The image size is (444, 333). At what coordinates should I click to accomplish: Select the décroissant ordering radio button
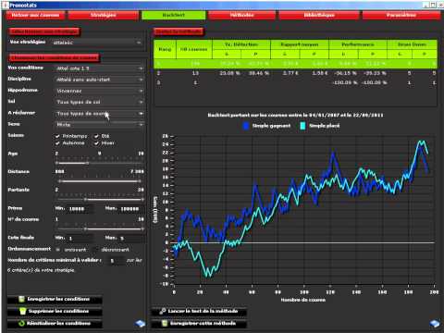pyautogui.click(x=96, y=250)
